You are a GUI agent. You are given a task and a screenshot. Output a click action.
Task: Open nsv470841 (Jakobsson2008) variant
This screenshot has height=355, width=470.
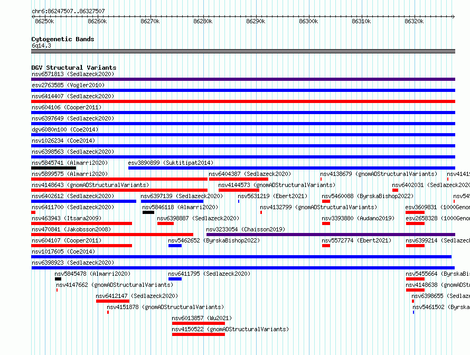point(71,229)
